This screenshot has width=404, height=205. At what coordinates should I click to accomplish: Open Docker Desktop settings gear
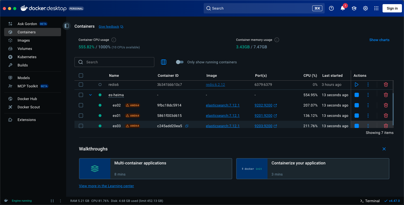tap(365, 8)
